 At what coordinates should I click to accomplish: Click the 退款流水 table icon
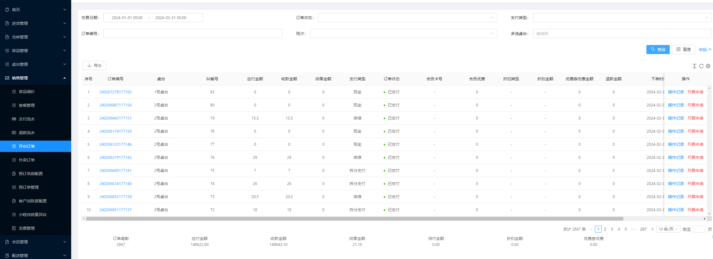(x=14, y=133)
